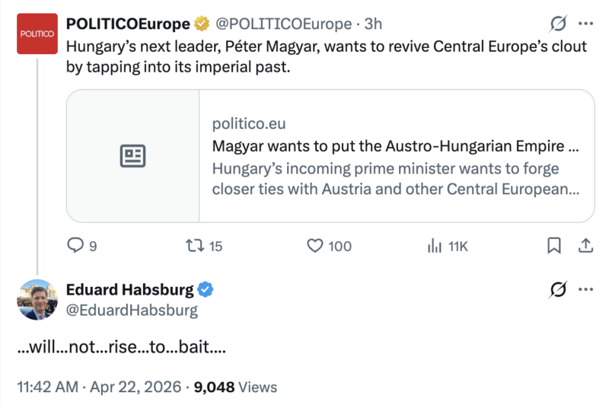Share the POLITICOEurope tweet
This screenshot has width=609, height=405.
pos(586,246)
